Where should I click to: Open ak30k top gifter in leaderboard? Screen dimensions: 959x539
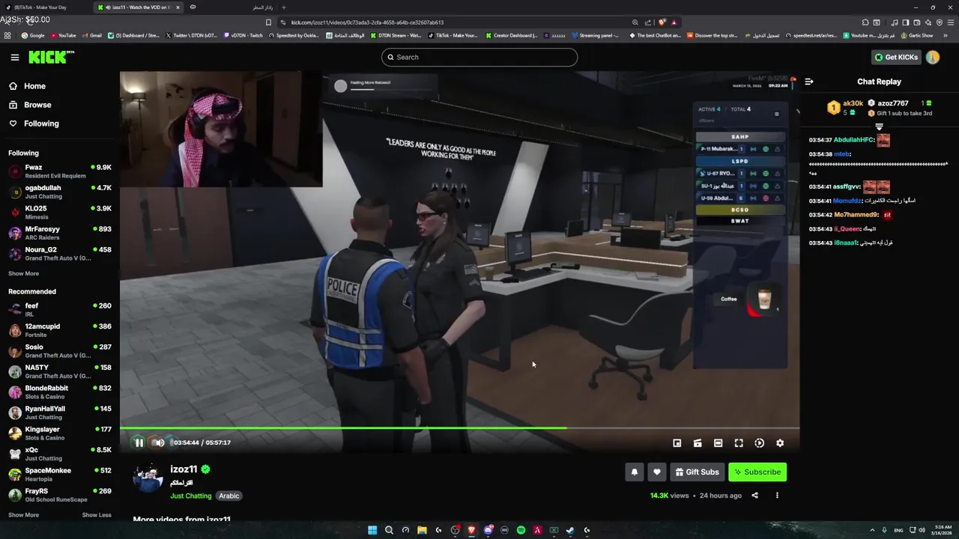(x=847, y=108)
